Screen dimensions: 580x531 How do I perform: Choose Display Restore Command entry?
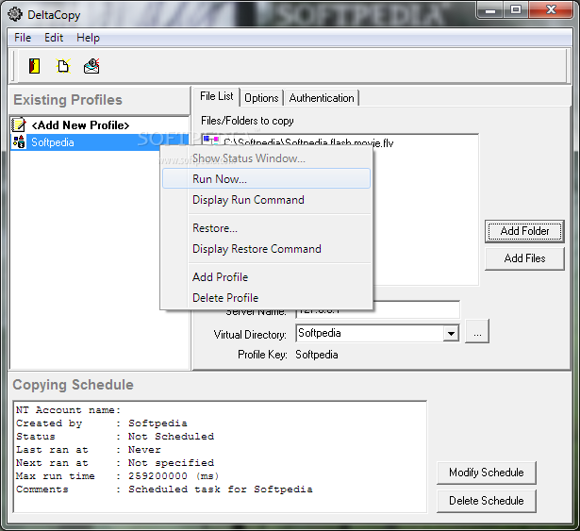[266, 249]
